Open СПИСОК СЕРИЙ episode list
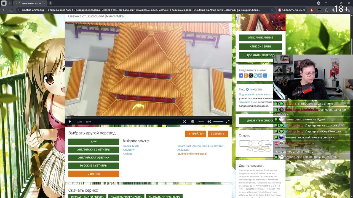Screen dimensions: 353x198 [261, 46]
